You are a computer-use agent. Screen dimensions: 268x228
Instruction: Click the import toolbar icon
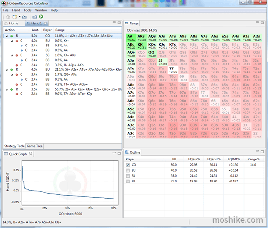pyautogui.click(x=24, y=17)
